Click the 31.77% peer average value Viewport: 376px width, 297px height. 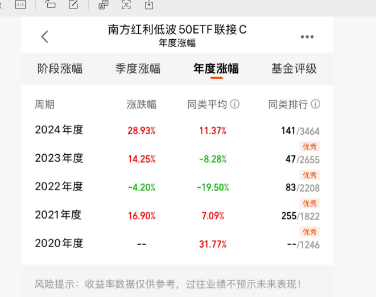tap(213, 244)
